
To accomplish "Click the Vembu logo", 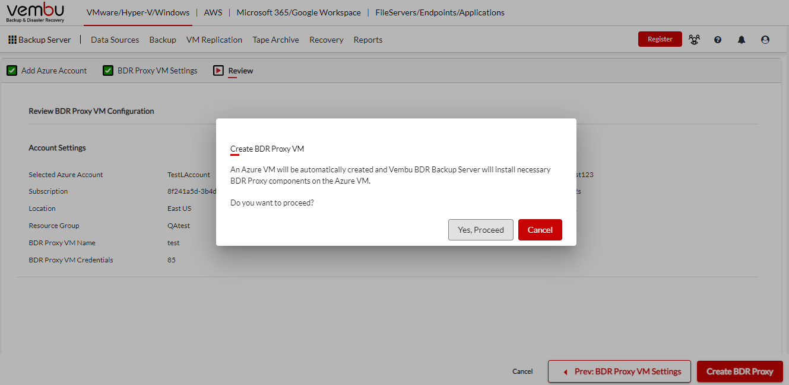I will point(36,12).
